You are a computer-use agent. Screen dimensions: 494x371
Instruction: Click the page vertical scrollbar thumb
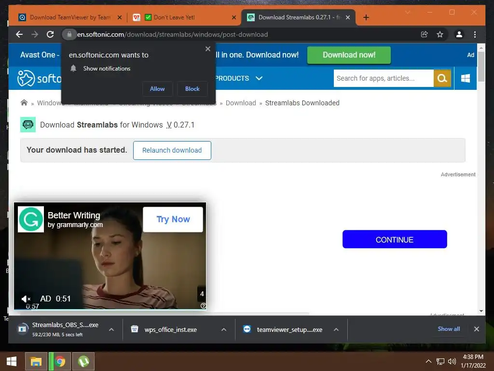[481, 67]
